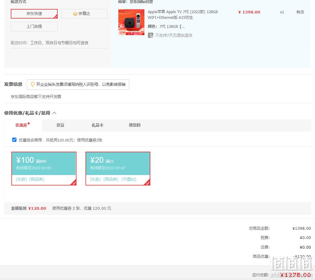Click the x1 quantity text
The width and height of the screenshot is (315, 280).
282,12
